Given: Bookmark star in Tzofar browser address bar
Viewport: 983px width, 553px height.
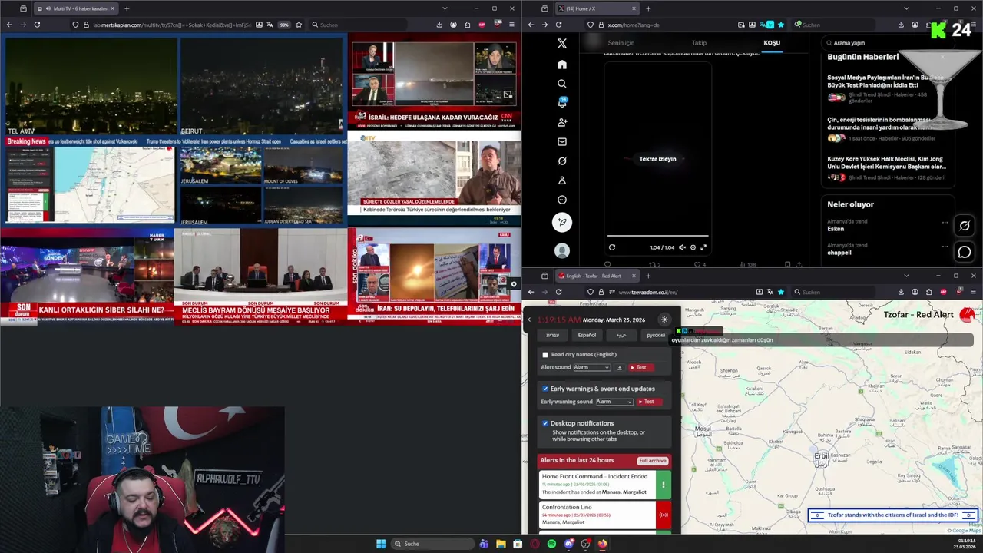Looking at the screenshot, I should coord(781,292).
